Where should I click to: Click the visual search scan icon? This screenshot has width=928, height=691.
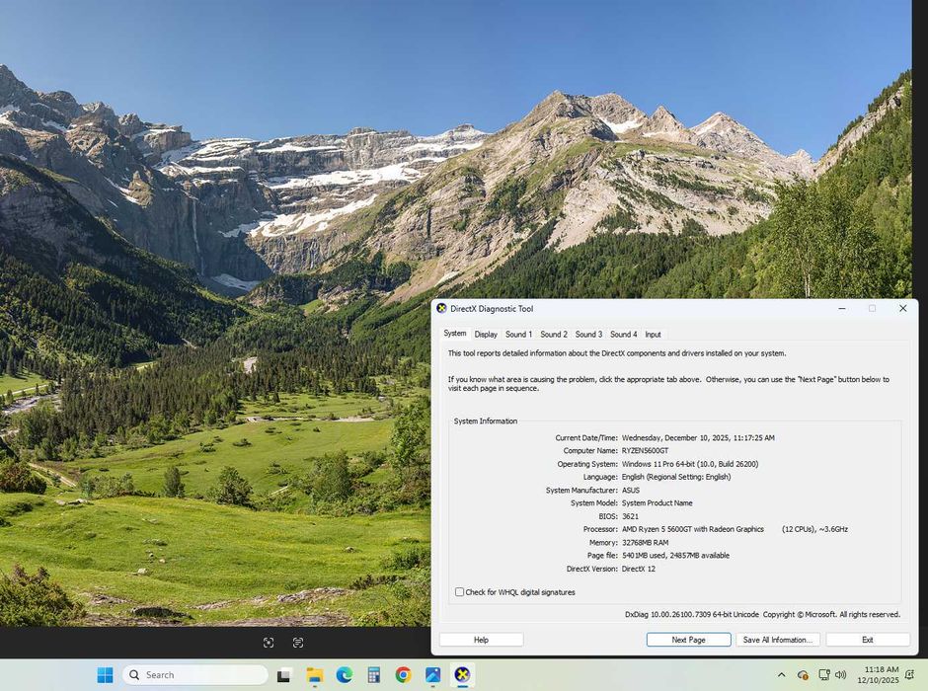pos(269,643)
